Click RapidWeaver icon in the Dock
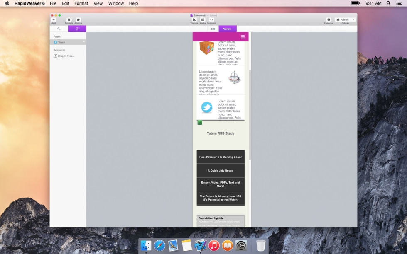 tap(200, 245)
